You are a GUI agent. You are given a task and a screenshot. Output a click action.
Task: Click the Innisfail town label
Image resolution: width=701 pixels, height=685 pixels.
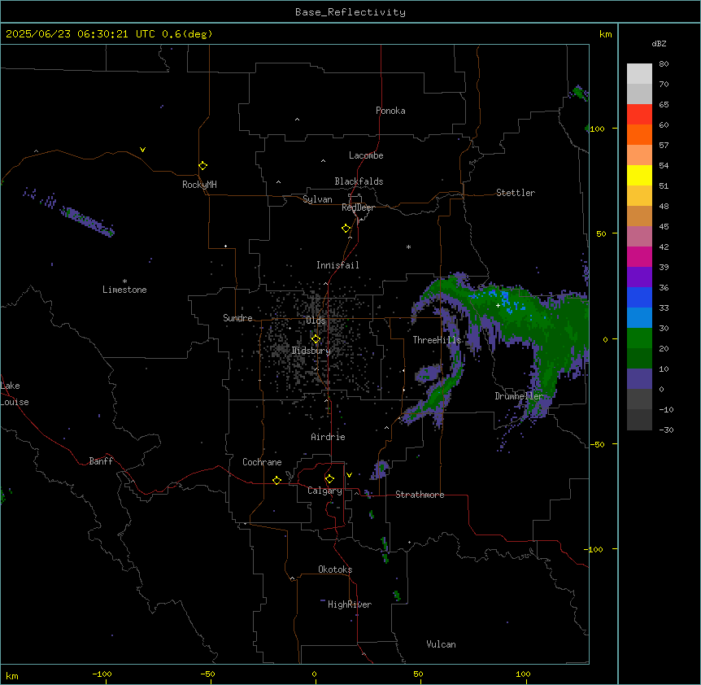click(x=337, y=265)
